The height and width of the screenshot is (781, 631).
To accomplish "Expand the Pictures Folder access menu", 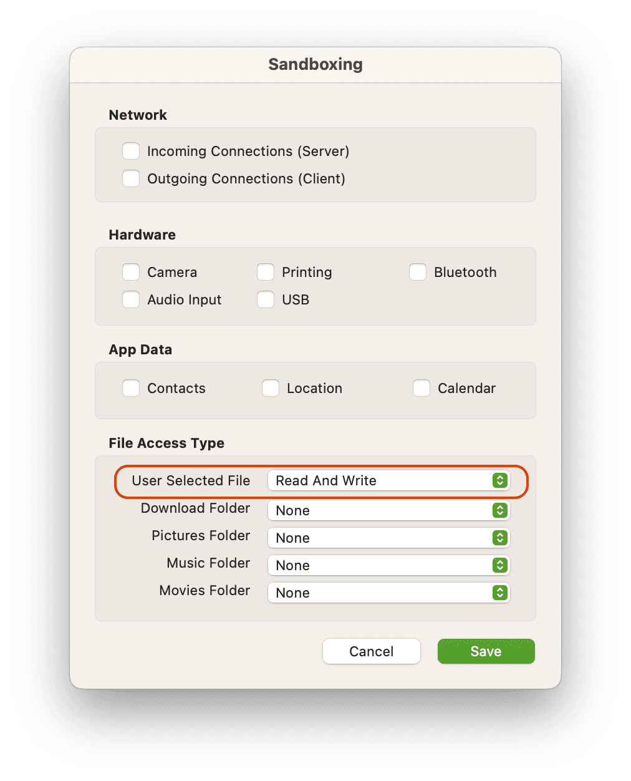I will 388,538.
